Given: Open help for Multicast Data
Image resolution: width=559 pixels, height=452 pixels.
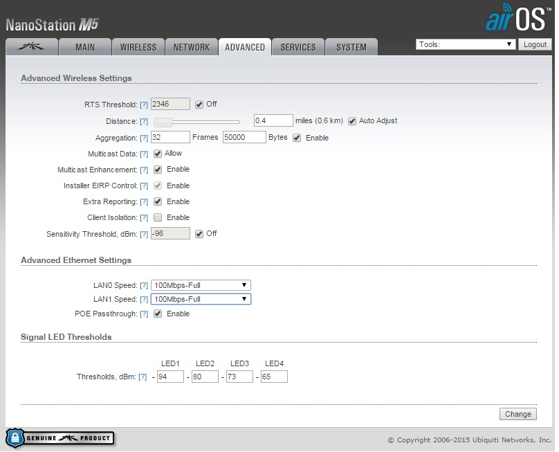Looking at the screenshot, I should coord(144,154).
